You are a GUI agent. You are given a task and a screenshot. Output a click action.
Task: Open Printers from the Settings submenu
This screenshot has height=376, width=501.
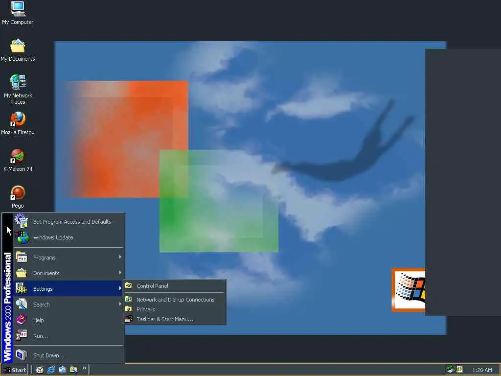(175, 309)
